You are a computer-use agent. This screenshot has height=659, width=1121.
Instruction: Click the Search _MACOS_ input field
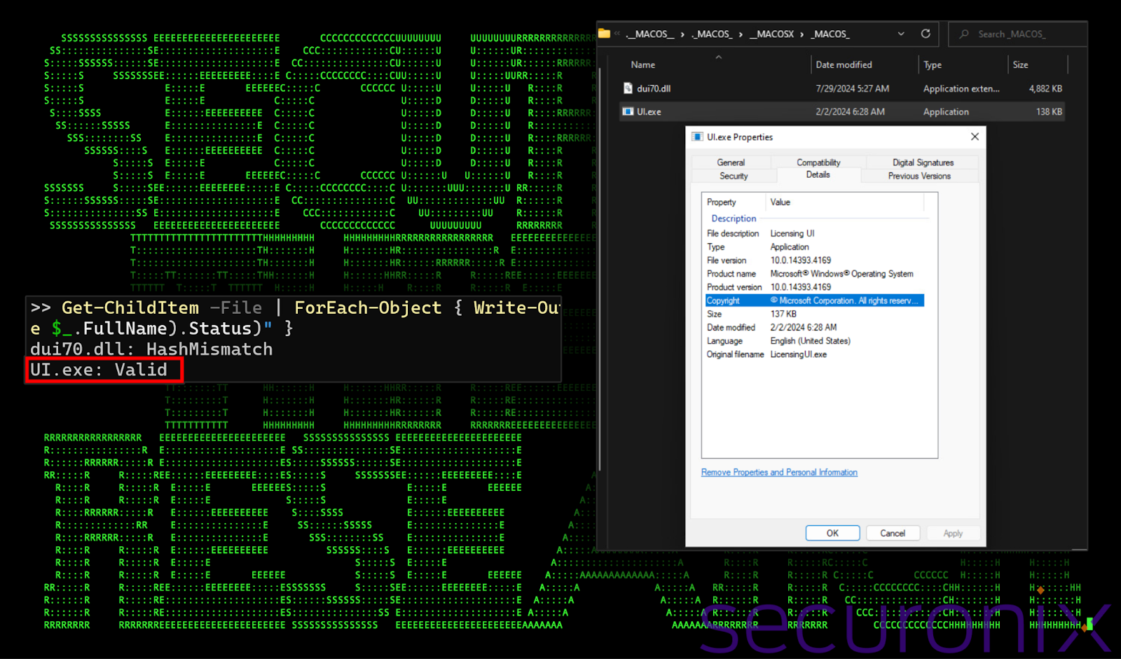[x=1017, y=34]
